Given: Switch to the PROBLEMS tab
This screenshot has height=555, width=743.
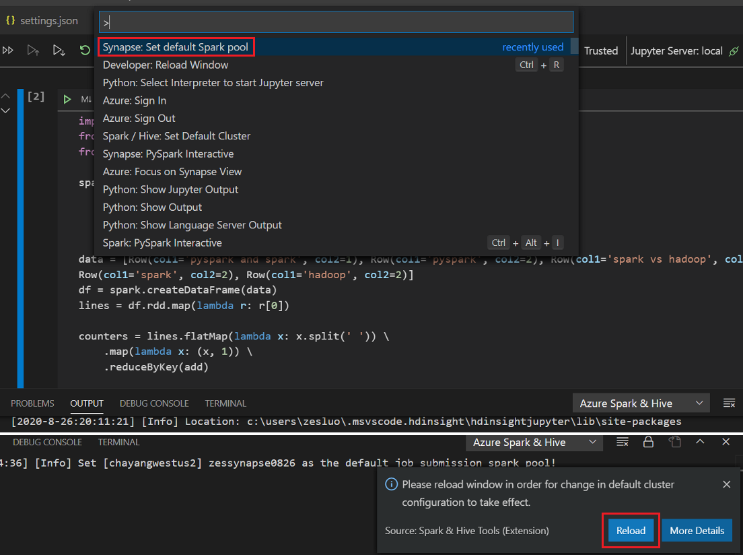Looking at the screenshot, I should (x=32, y=403).
